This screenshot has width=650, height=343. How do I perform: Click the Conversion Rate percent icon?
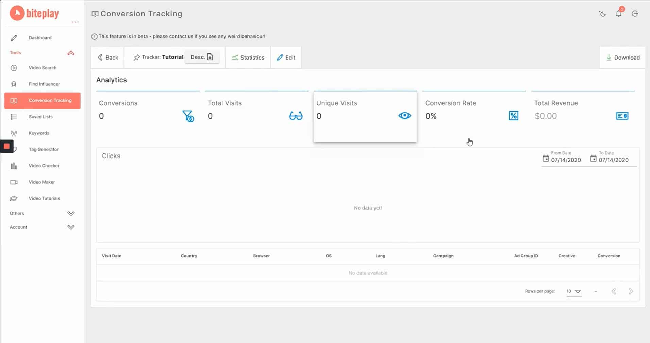click(513, 116)
